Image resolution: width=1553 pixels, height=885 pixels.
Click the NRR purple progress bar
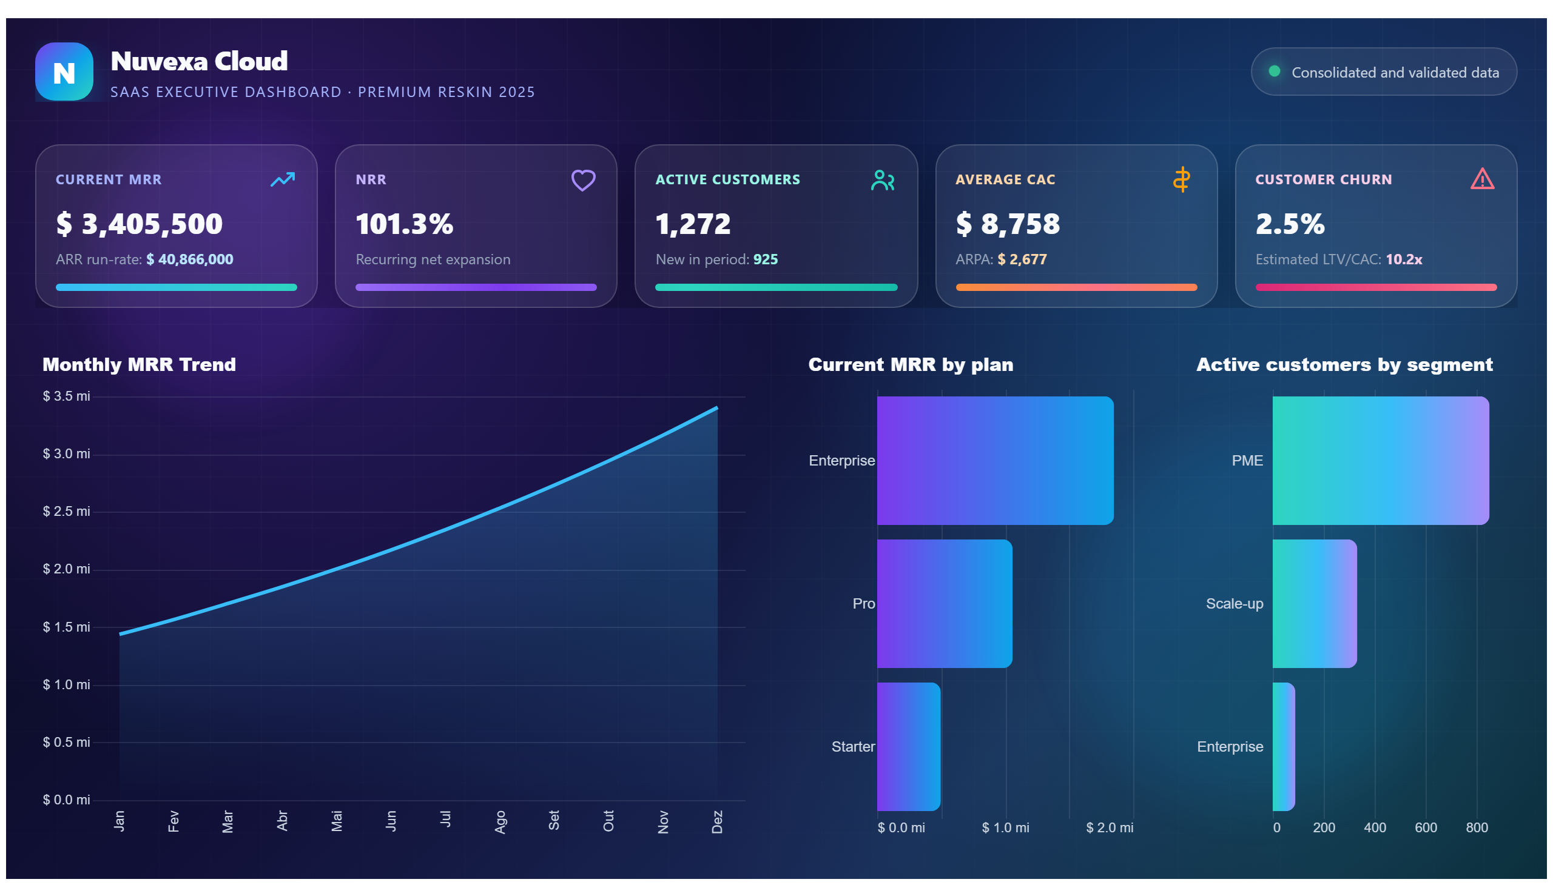476,287
